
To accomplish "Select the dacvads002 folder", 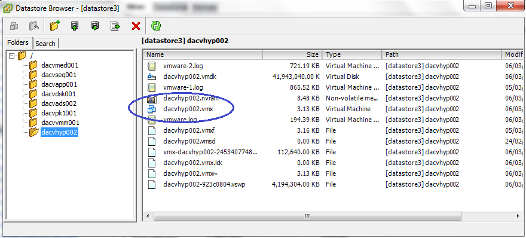I will pyautogui.click(x=59, y=103).
